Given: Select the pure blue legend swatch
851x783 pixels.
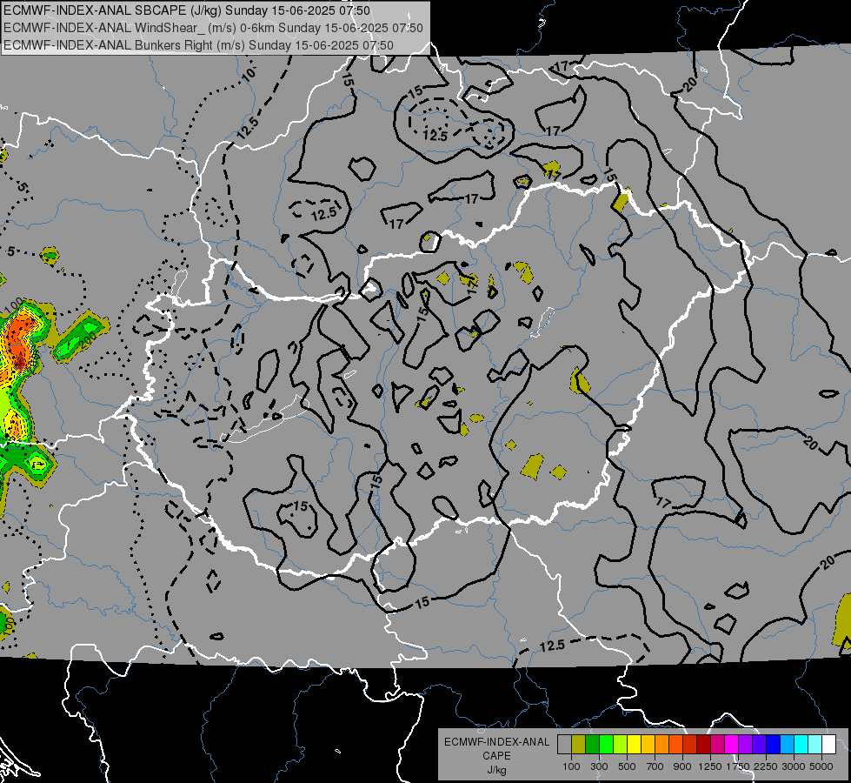Looking at the screenshot, I should (x=774, y=744).
